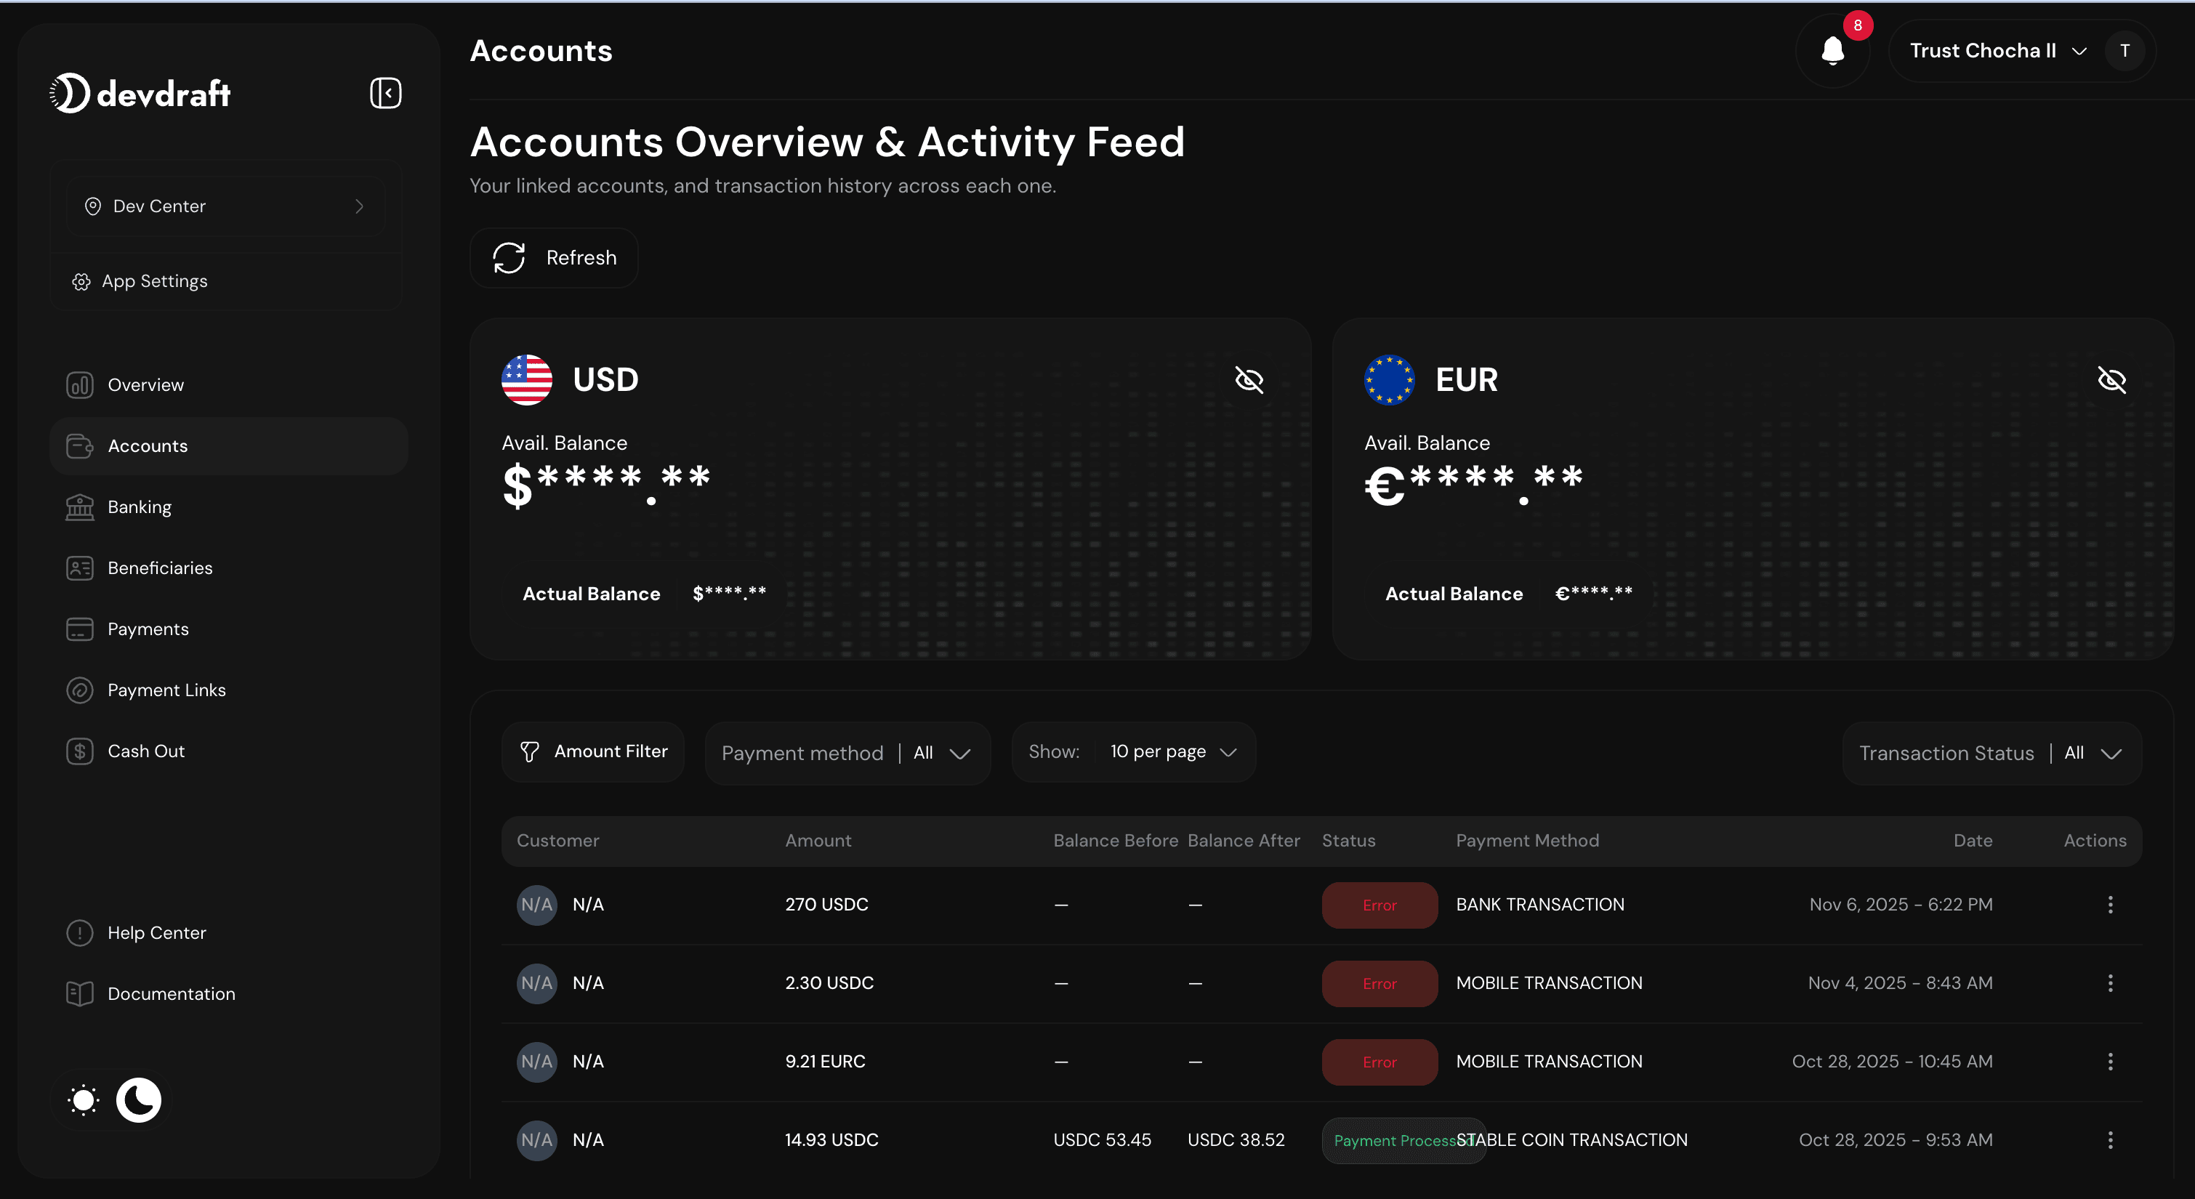The width and height of the screenshot is (2195, 1199).
Task: Select the Payment Links sidebar item
Action: point(166,690)
